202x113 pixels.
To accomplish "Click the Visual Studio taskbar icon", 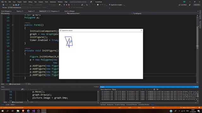I will click(x=33, y=111).
